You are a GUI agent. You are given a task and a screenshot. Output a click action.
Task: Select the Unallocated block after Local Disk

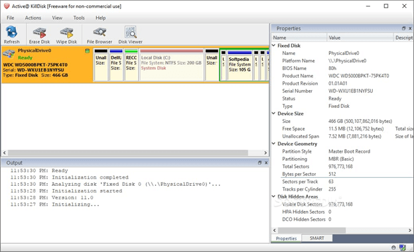[212, 65]
